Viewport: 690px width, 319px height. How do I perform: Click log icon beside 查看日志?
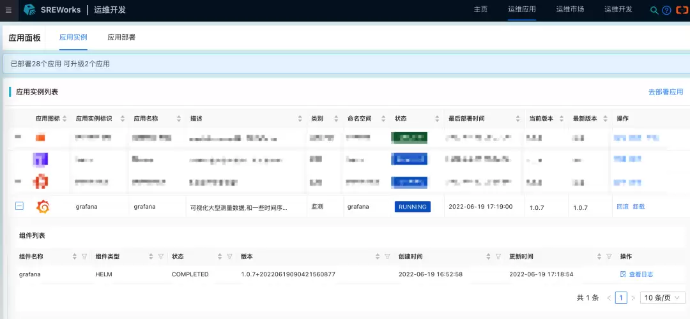click(623, 274)
